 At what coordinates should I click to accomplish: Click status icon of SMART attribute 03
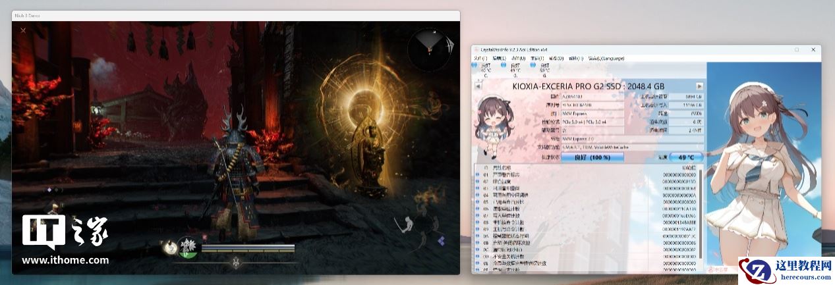pos(477,188)
